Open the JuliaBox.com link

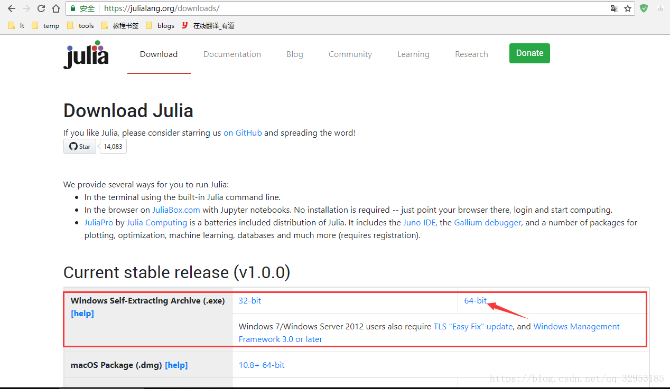click(x=176, y=210)
